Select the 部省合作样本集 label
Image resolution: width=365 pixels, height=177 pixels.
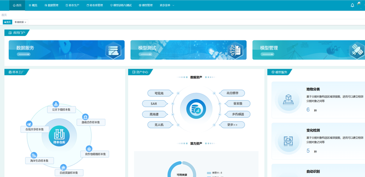point(91,122)
